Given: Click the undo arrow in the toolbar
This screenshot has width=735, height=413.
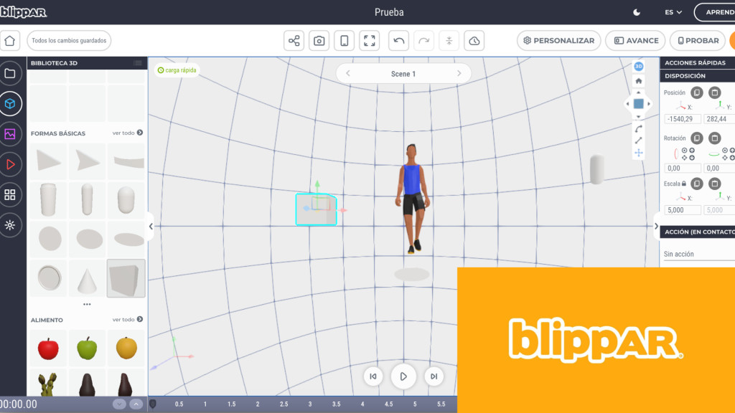Looking at the screenshot, I should coord(398,41).
